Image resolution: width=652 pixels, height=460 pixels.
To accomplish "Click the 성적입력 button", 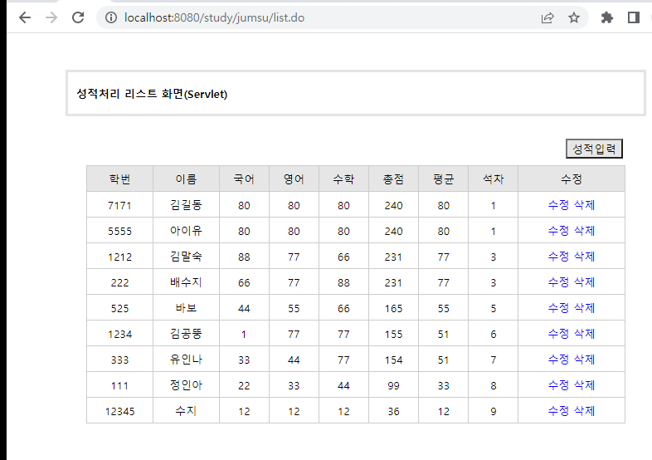I will coord(594,149).
